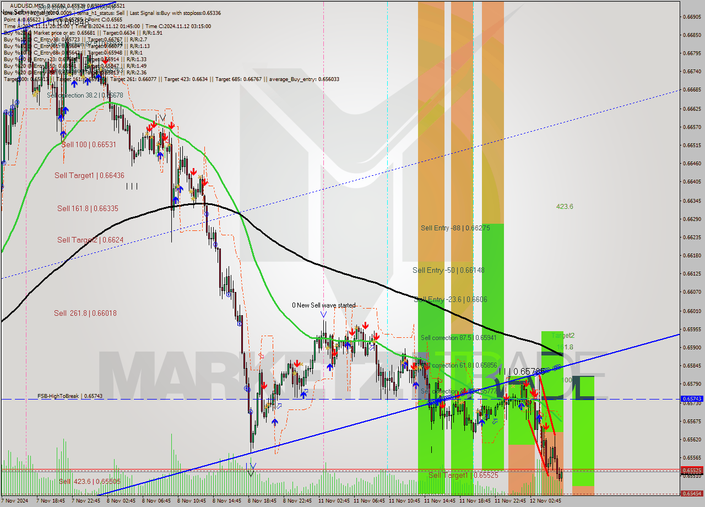Click the red 0.65525 price tag on the axis
Image resolution: width=705 pixels, height=507 pixels.
pyautogui.click(x=692, y=471)
